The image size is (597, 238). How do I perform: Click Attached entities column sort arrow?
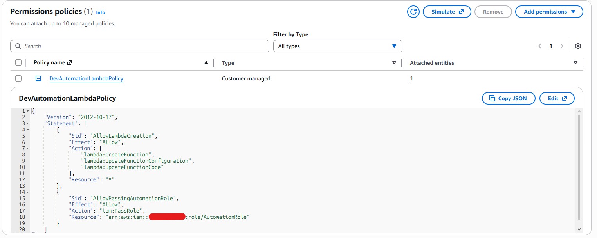575,63
